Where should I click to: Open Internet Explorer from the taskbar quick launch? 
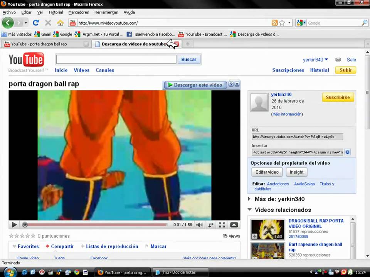(24, 272)
